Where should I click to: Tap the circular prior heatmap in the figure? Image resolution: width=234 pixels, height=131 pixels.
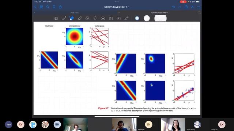pos(75,36)
